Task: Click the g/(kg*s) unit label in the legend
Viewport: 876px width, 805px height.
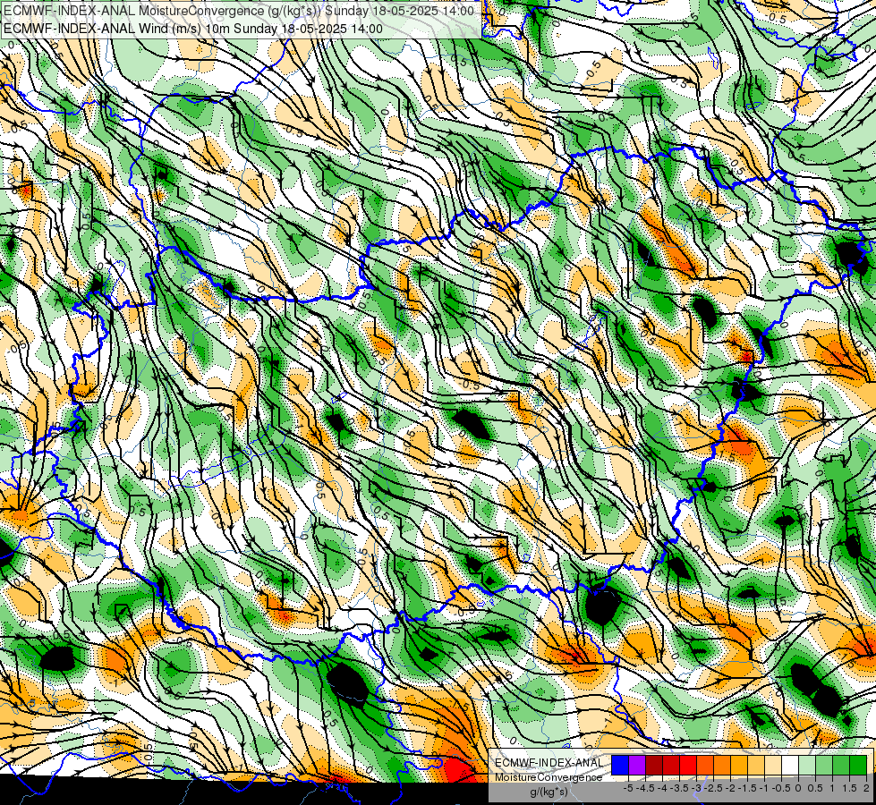Action: tap(549, 792)
